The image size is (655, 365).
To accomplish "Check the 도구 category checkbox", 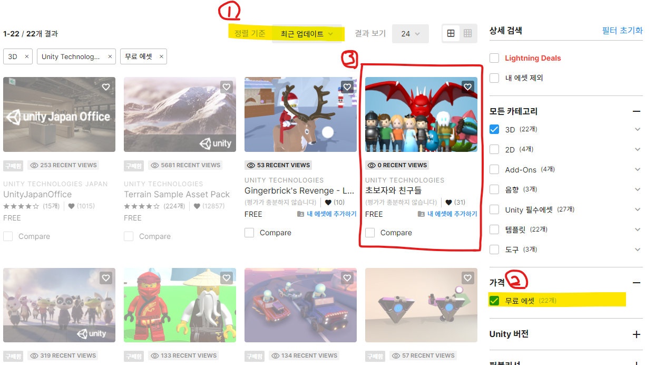I will [x=494, y=249].
